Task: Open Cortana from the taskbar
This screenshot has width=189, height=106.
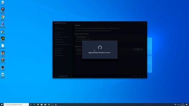Action: point(31,105)
